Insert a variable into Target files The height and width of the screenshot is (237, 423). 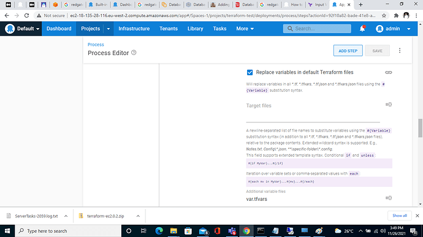click(388, 105)
